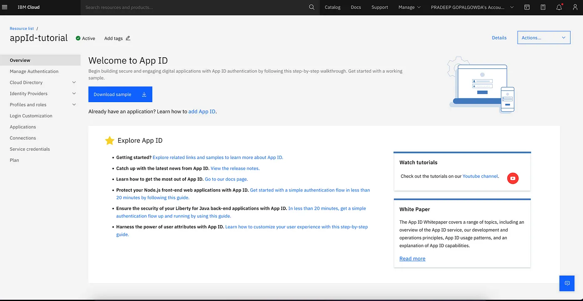This screenshot has width=583, height=301.
Task: Open the notifications bell
Action: click(559, 7)
